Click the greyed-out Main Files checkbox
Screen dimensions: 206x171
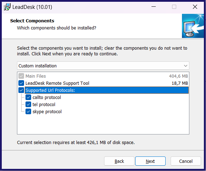[x=21, y=76]
